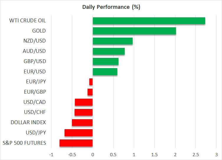Click the USD/CAD red bar
Image resolution: width=222 pixels, height=160 pixels.
pyautogui.click(x=84, y=102)
